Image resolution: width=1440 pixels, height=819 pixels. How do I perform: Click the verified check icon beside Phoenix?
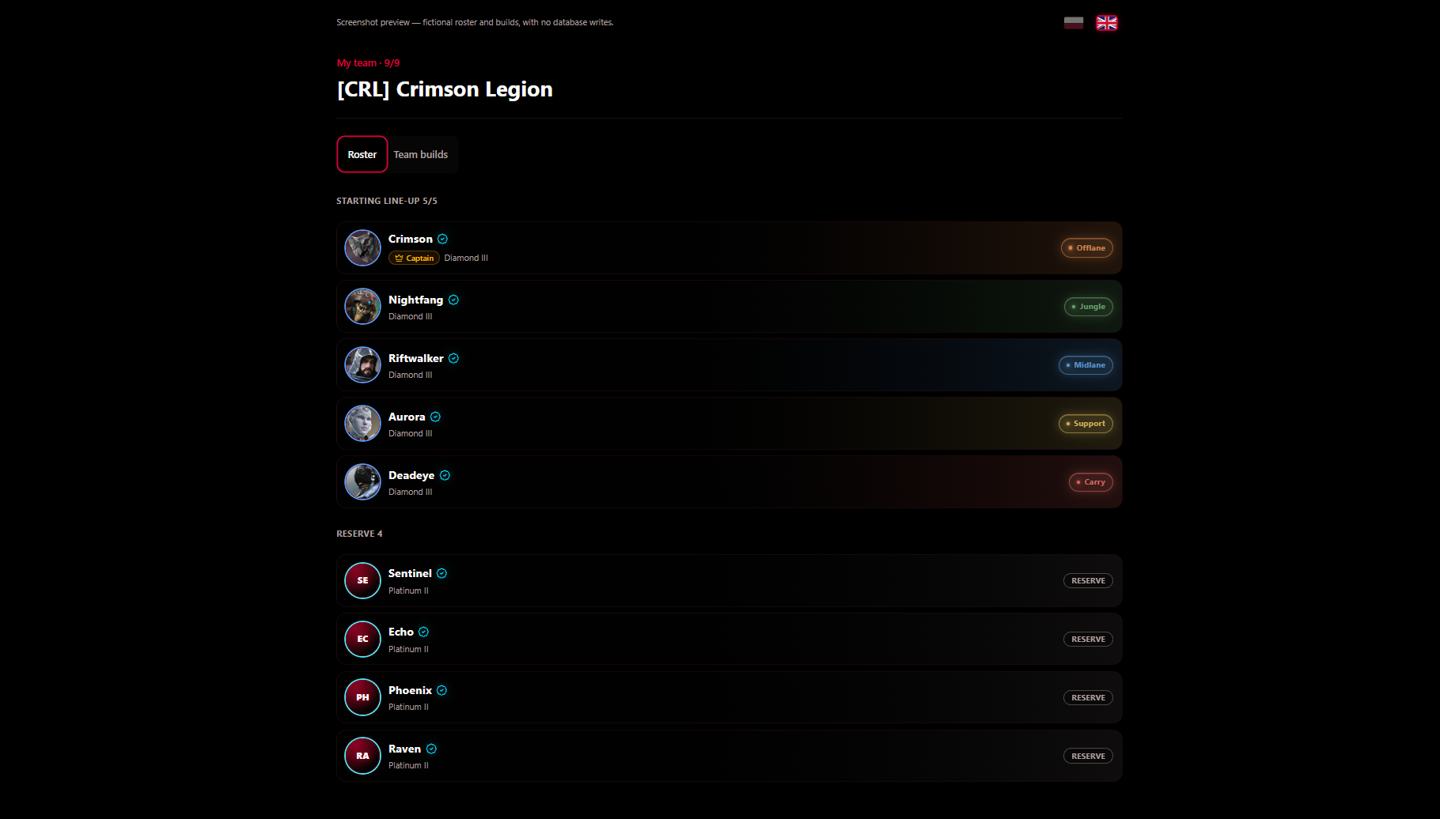click(x=441, y=690)
